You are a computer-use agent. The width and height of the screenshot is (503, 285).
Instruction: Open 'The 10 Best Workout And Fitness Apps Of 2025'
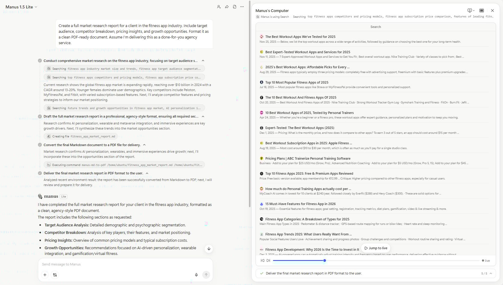tap(301, 97)
